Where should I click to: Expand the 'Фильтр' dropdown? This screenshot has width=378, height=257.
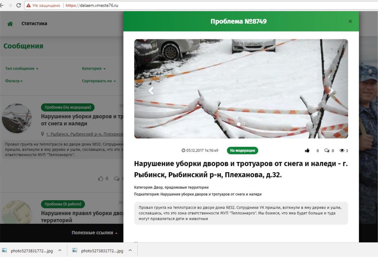(14, 81)
